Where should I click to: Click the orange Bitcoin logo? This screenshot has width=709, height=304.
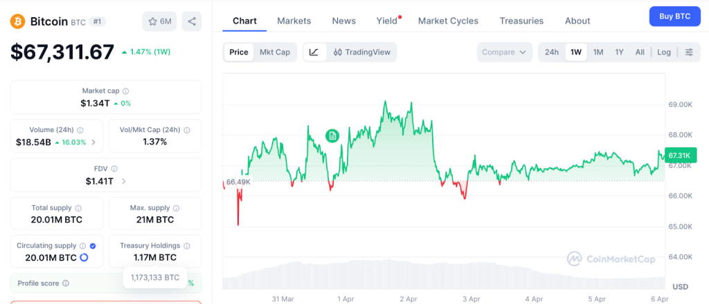point(17,21)
